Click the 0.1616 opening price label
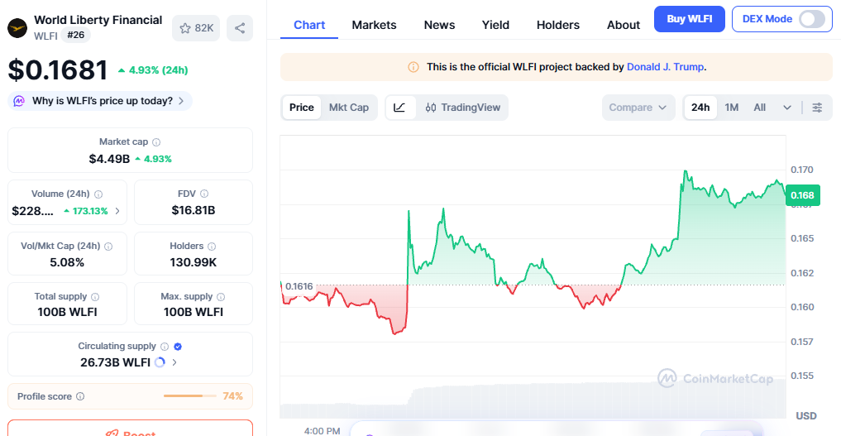 299,286
